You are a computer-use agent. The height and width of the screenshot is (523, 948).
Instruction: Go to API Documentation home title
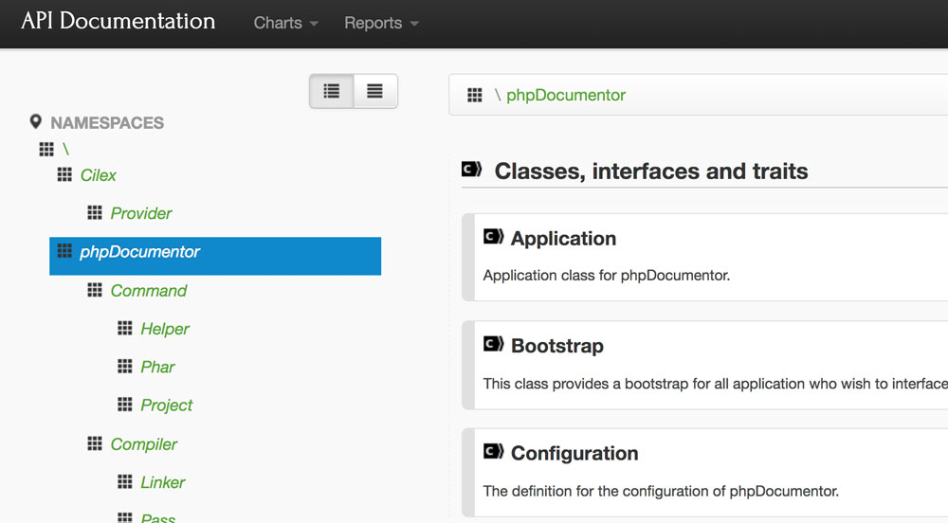click(x=118, y=21)
